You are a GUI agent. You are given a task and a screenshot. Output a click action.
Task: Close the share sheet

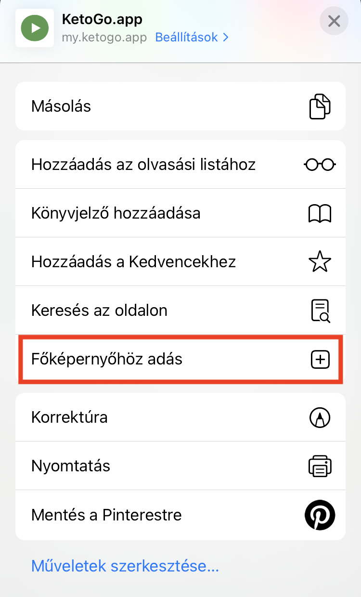(334, 21)
